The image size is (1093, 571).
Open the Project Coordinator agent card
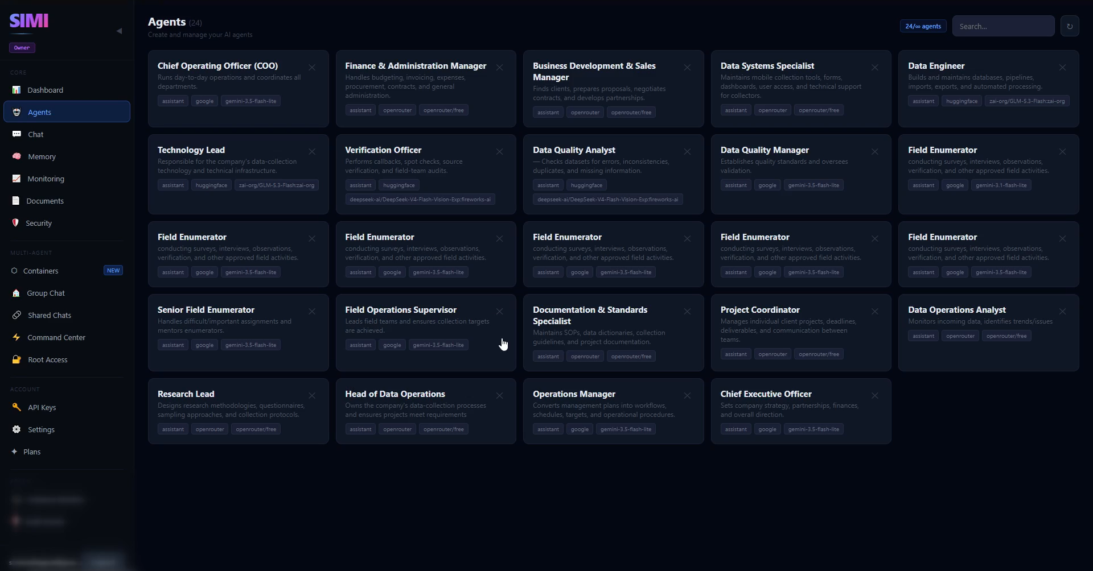pyautogui.click(x=801, y=333)
